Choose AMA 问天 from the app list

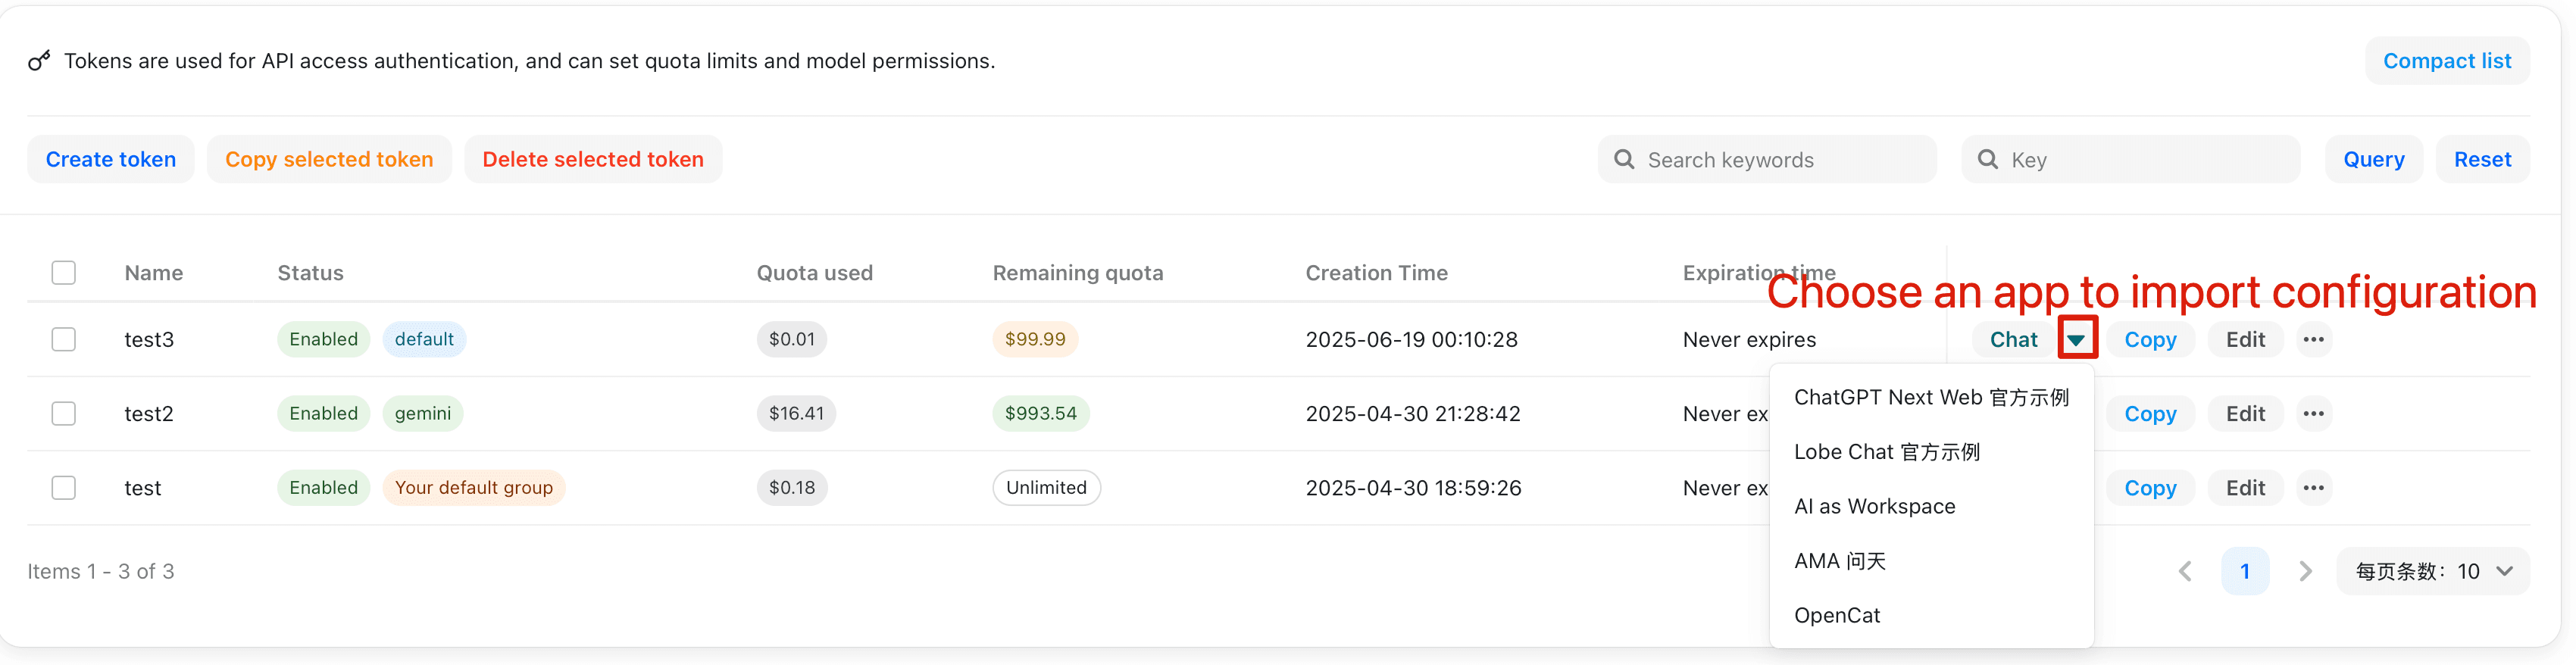coord(1931,561)
